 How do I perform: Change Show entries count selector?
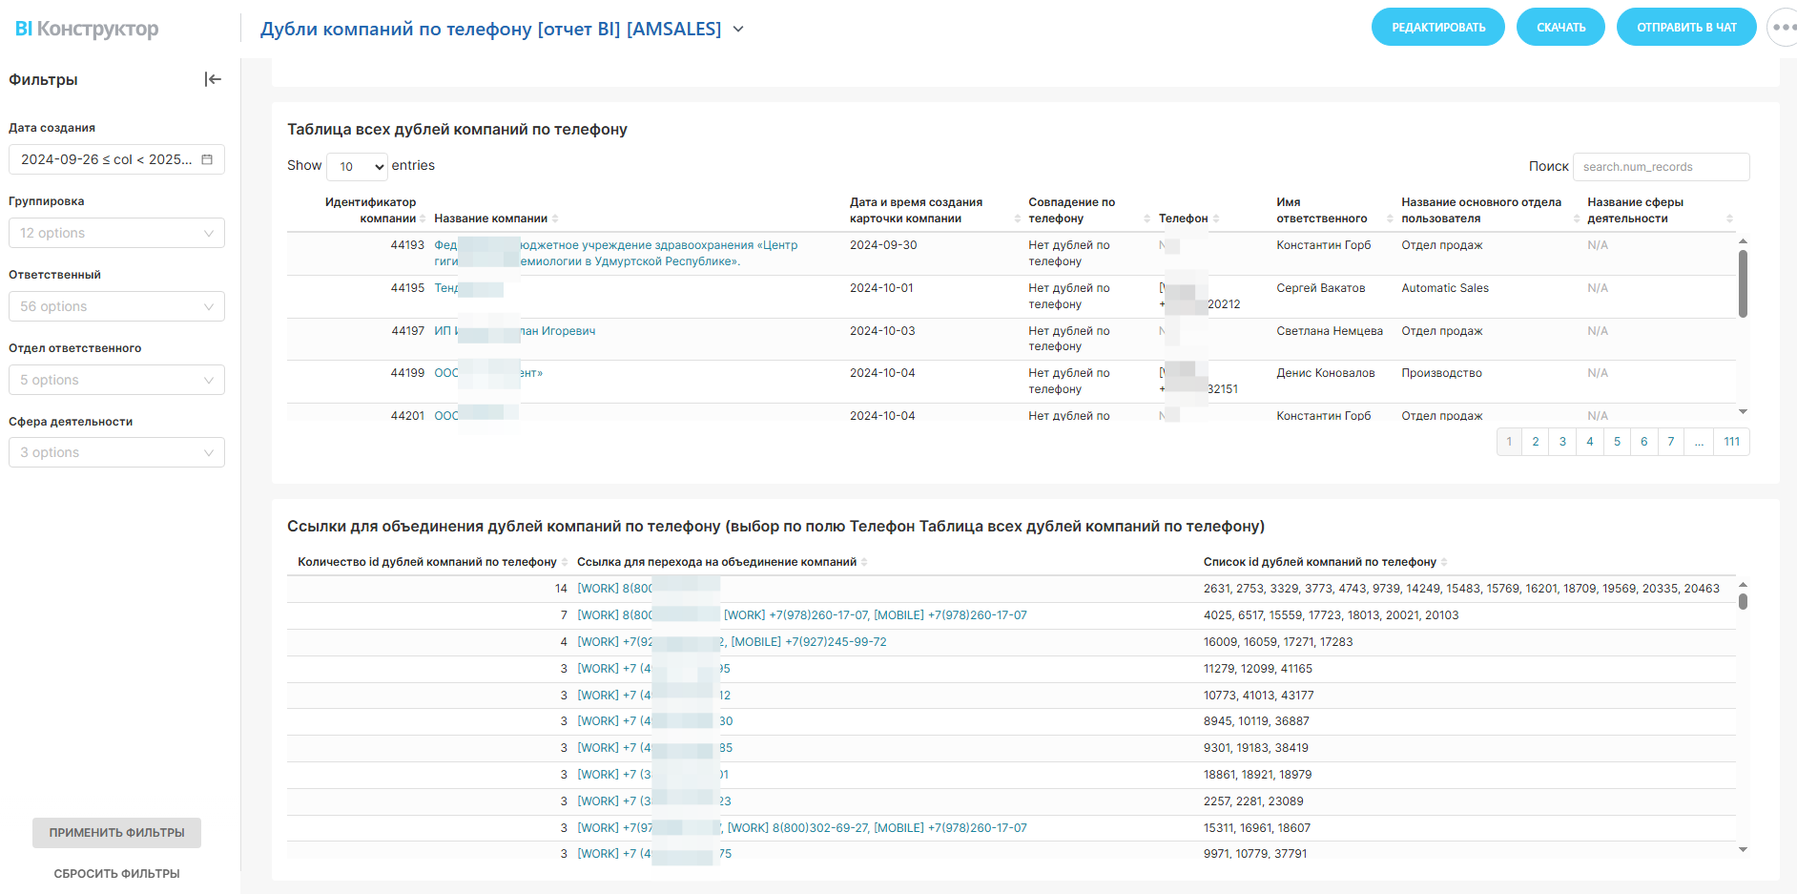[357, 166]
